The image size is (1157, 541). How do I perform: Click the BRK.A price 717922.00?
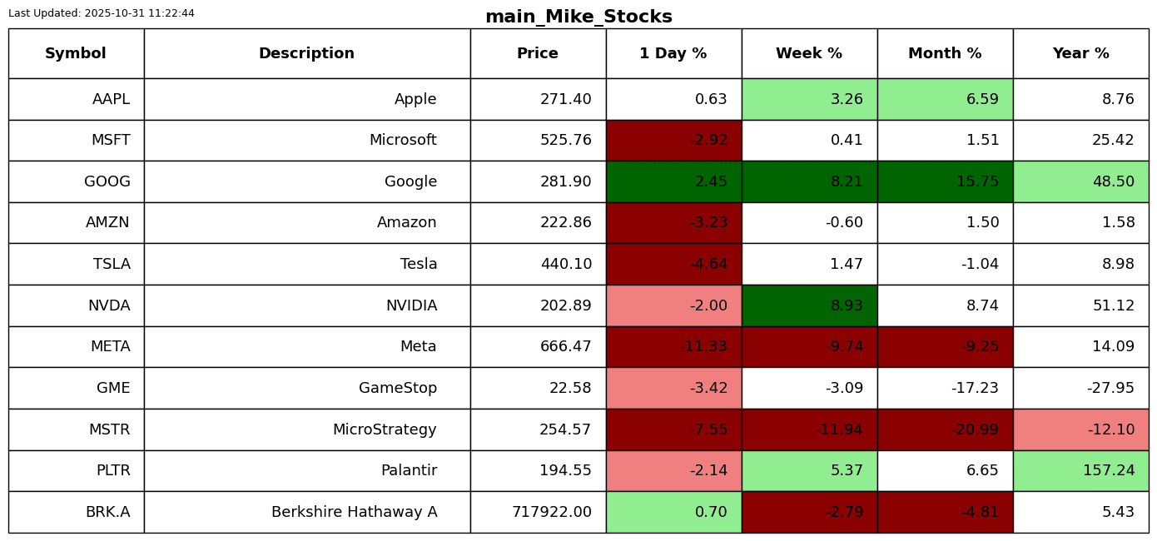click(x=552, y=513)
